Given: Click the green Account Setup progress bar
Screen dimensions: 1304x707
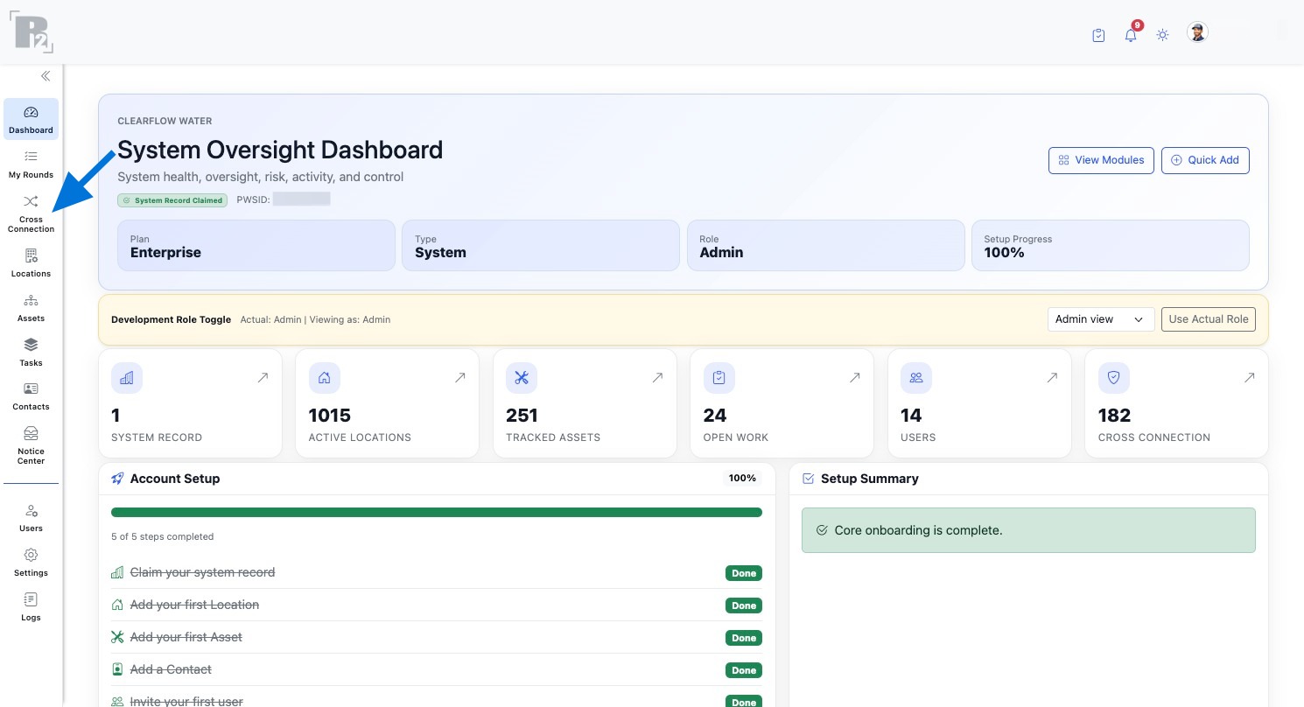Looking at the screenshot, I should [437, 513].
